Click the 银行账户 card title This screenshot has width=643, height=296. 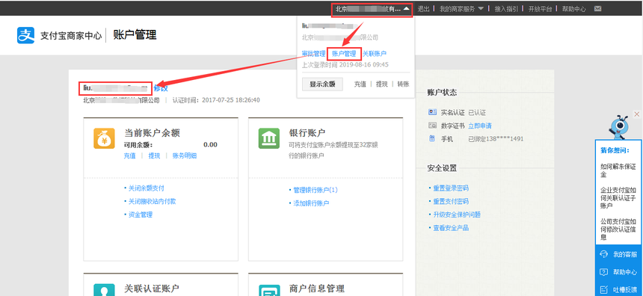pos(307,133)
